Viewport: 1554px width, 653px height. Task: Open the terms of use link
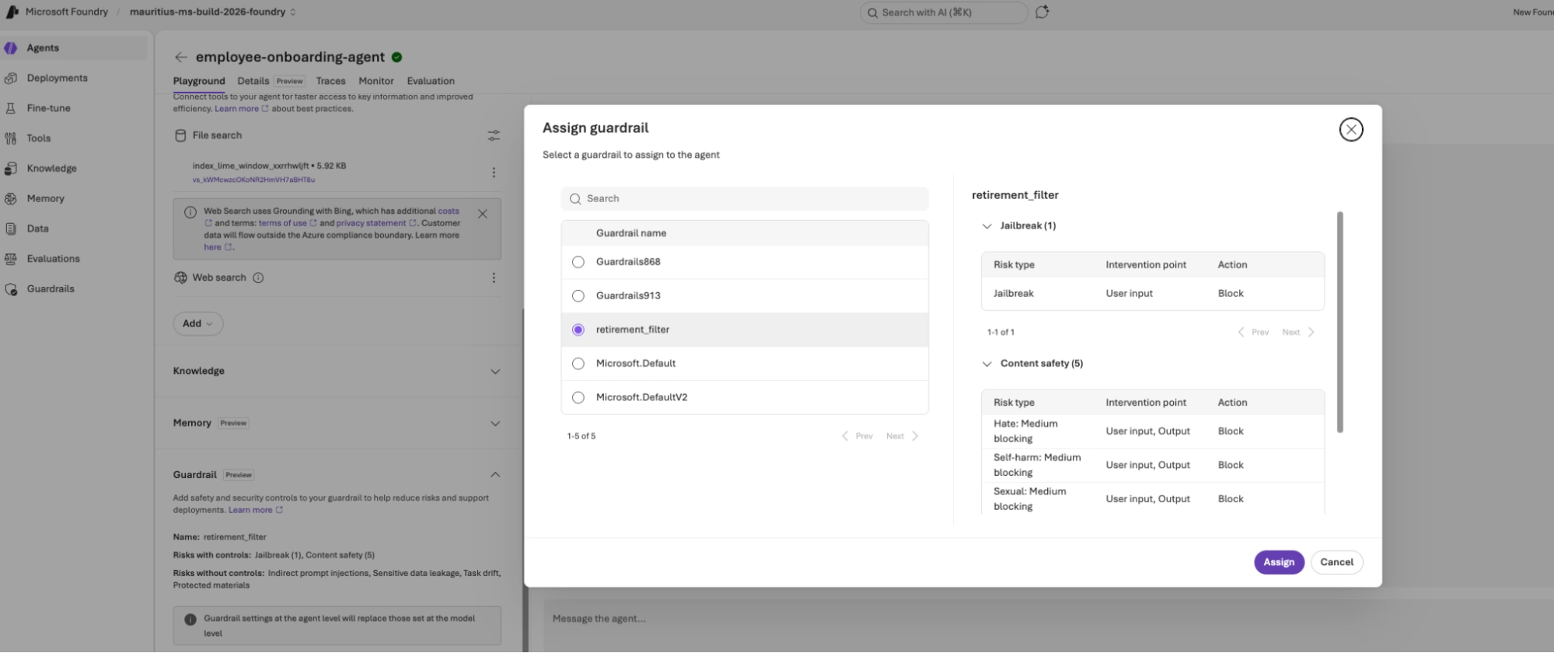[x=288, y=224]
